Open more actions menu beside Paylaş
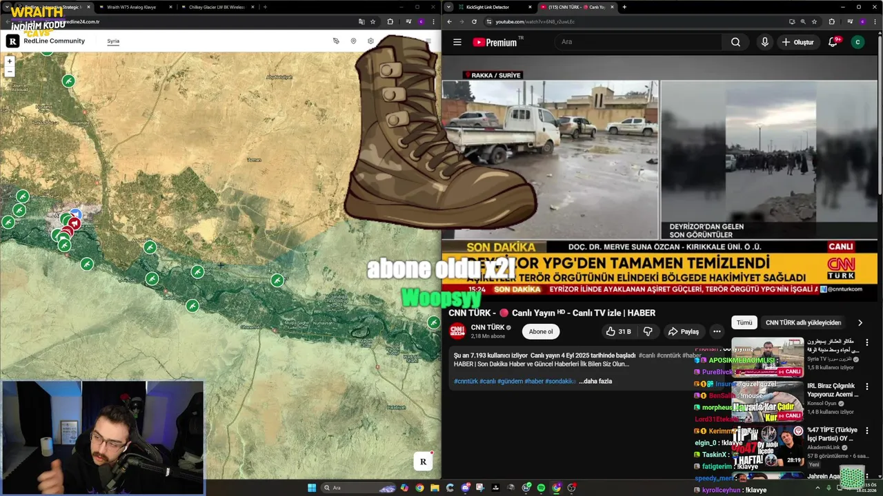This screenshot has height=496, width=883. point(717,331)
